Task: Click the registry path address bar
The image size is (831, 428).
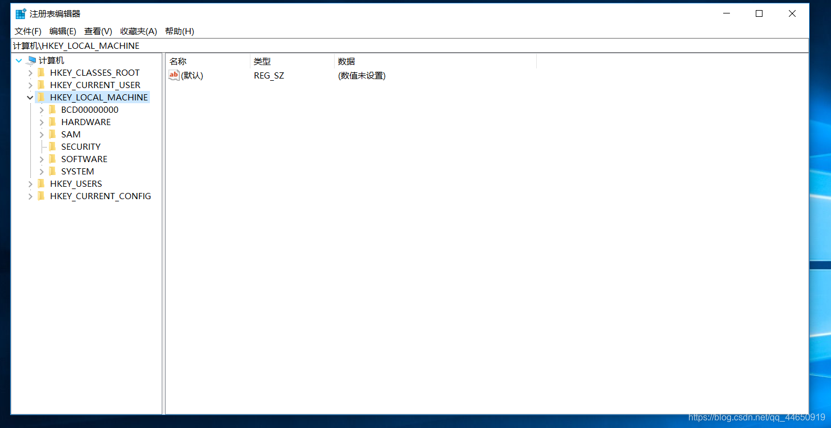Action: [410, 46]
